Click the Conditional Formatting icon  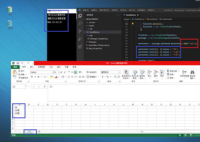pos(126,72)
